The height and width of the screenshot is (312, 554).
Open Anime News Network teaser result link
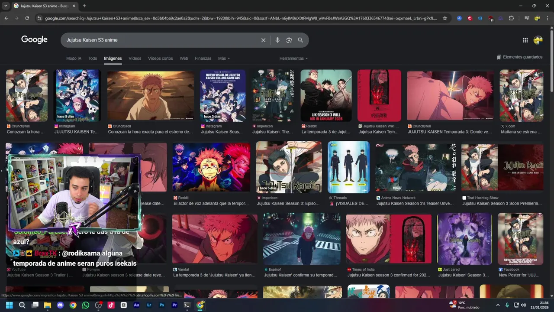(x=415, y=203)
